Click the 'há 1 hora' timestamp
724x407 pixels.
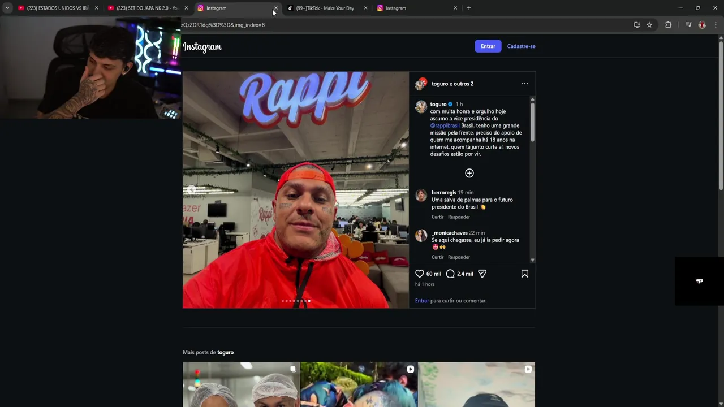425,284
